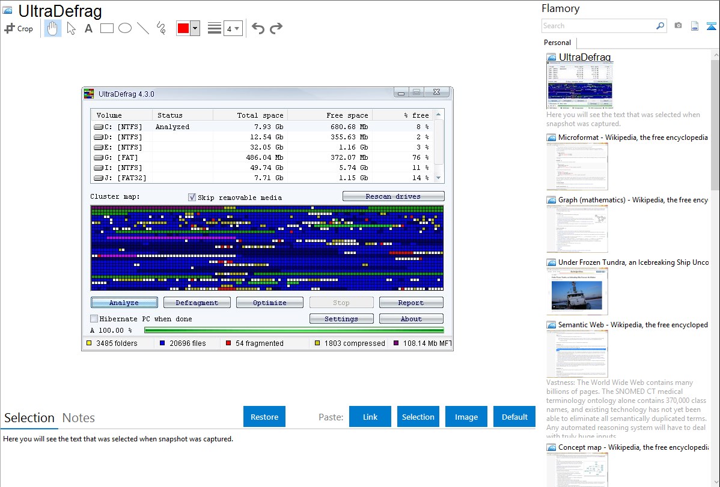Enable Hibernate PC when done
This screenshot has width=720, height=487.
pyautogui.click(x=94, y=318)
